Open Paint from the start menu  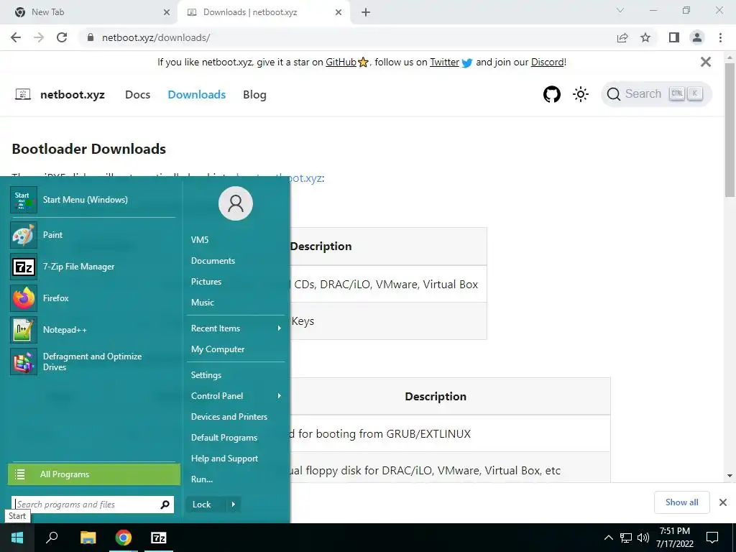pos(93,235)
